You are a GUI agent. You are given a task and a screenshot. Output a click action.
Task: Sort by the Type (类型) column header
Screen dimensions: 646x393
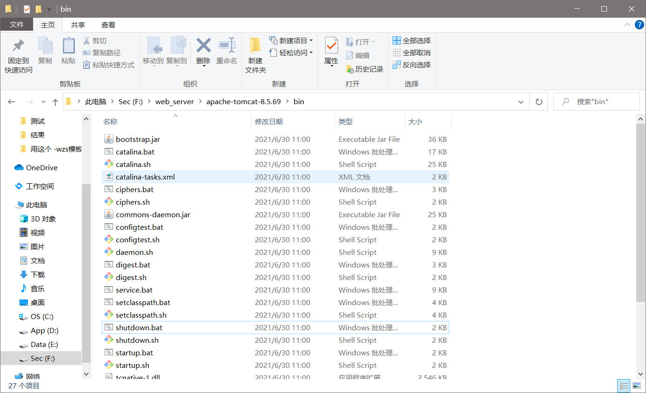click(370, 121)
